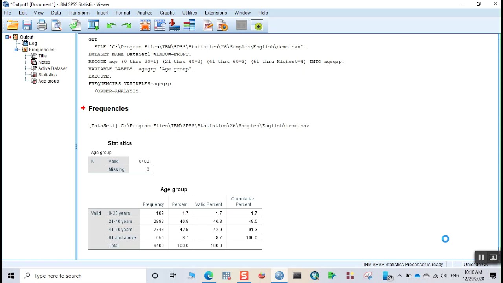503x283 pixels.
Task: Open the Insert menu
Action: [103, 13]
